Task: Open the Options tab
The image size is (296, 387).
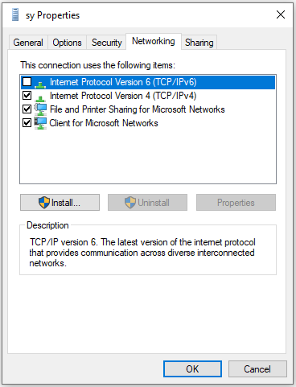Action: click(x=67, y=43)
